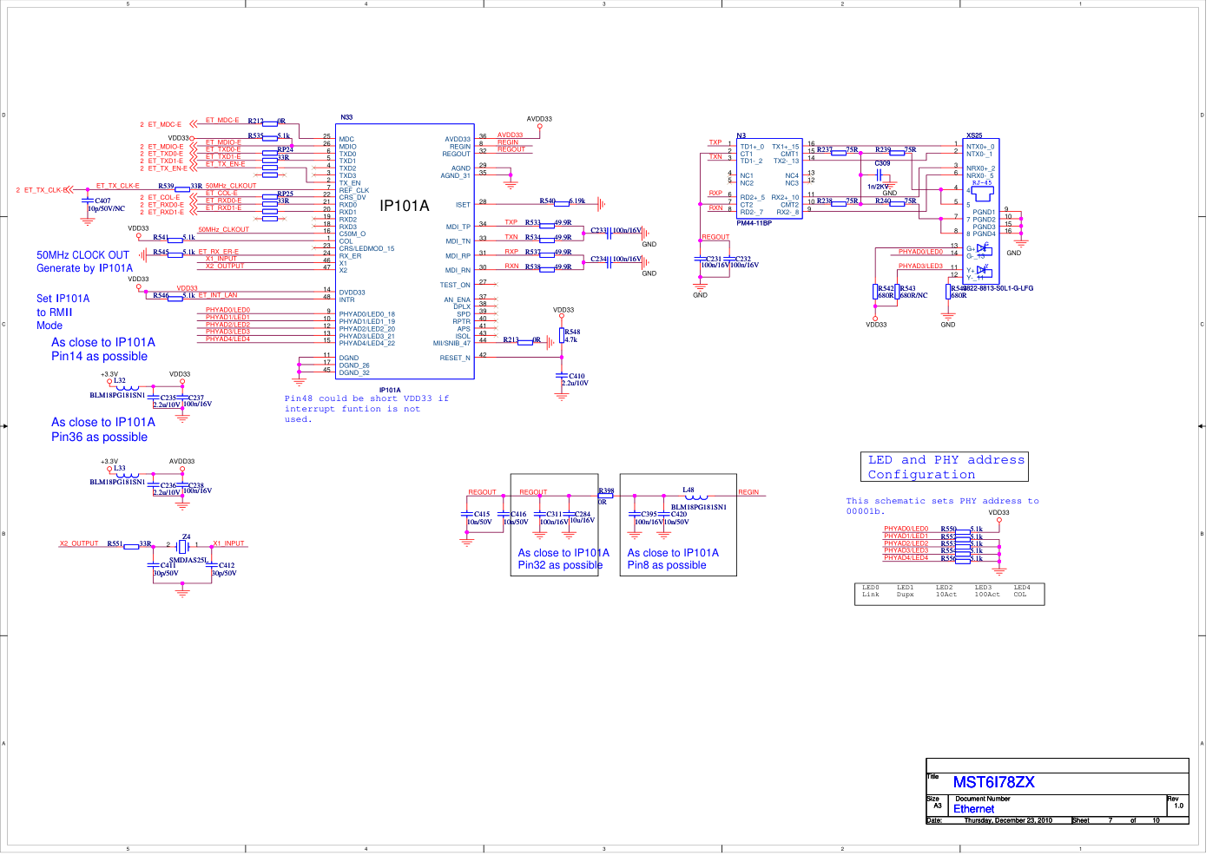Select the yellow LED diode symbol at Y+
1219x862 pixels.
tap(983, 271)
